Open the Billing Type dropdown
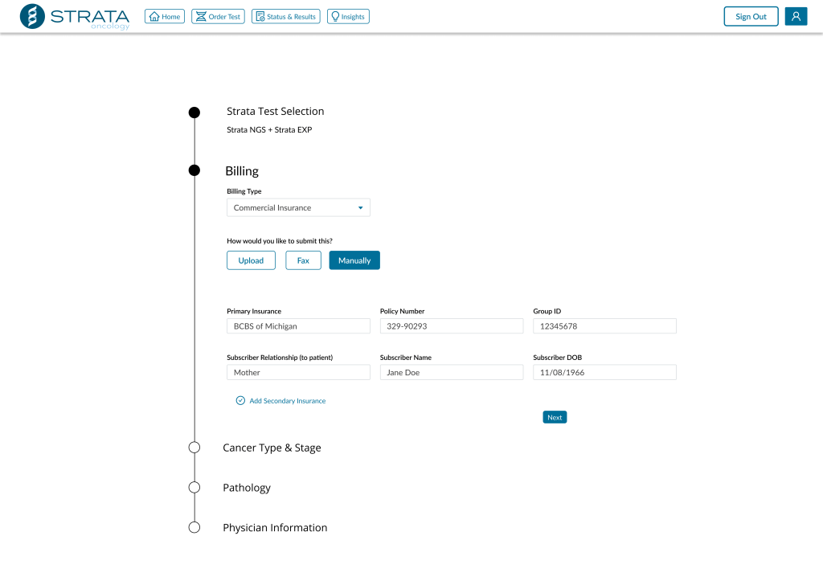Viewport: 823px width, 585px height. (298, 208)
